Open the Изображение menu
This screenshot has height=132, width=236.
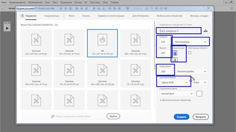pos(35,3)
